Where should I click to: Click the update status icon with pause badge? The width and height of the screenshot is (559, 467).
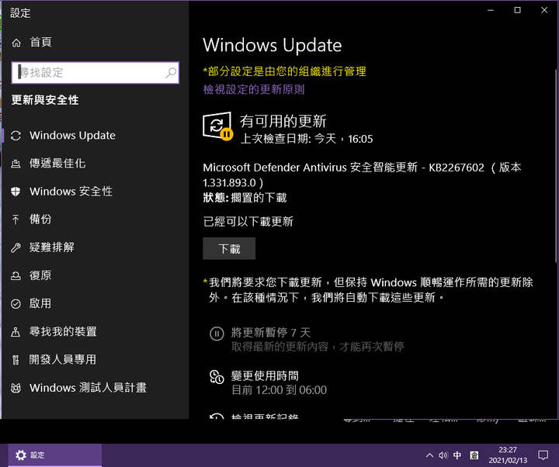(218, 126)
